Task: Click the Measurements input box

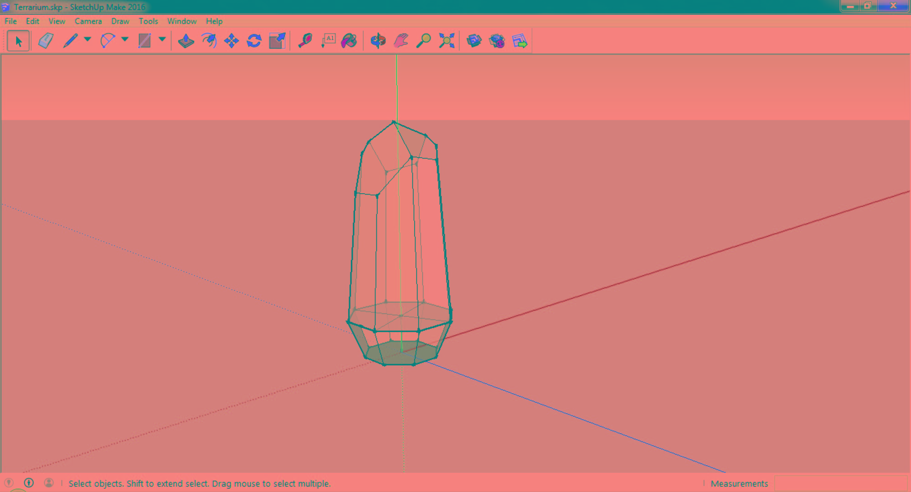Action: point(840,483)
